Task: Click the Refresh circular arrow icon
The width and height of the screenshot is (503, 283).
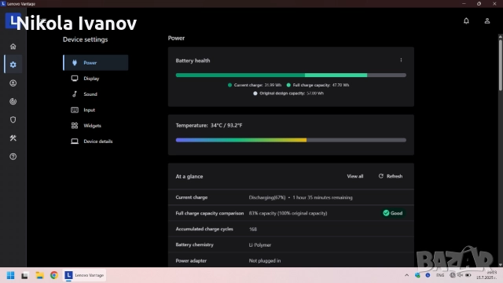Action: 380,176
